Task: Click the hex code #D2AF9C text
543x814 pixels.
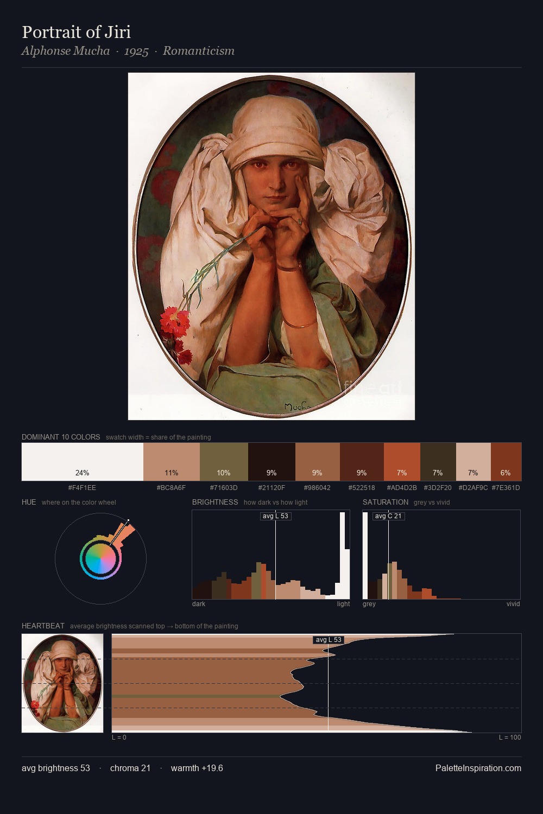Action: 473,488
